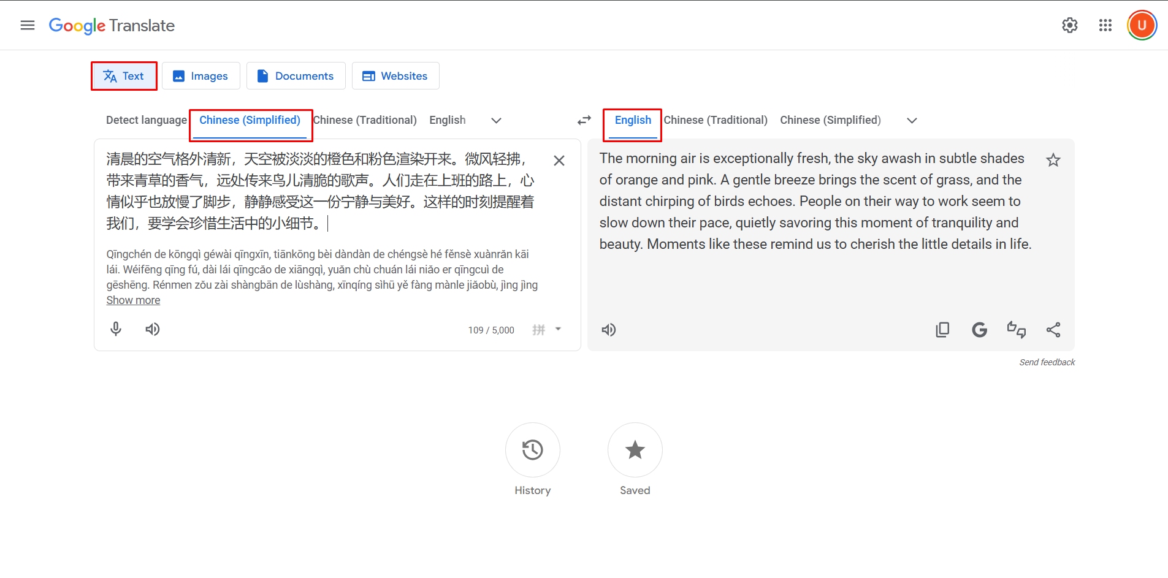1168x578 pixels.
Task: Rate the translation quality
Action: click(x=1017, y=329)
